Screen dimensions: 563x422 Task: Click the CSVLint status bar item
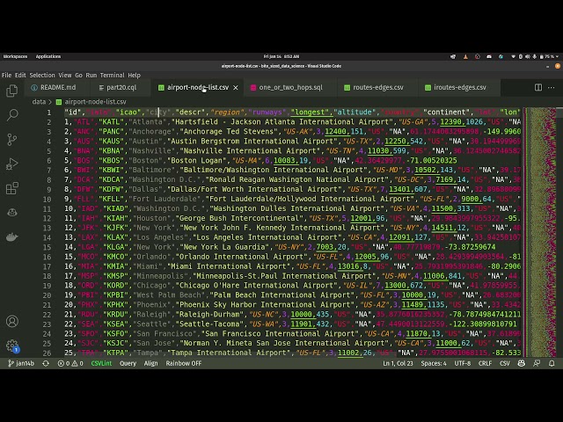coord(101,363)
